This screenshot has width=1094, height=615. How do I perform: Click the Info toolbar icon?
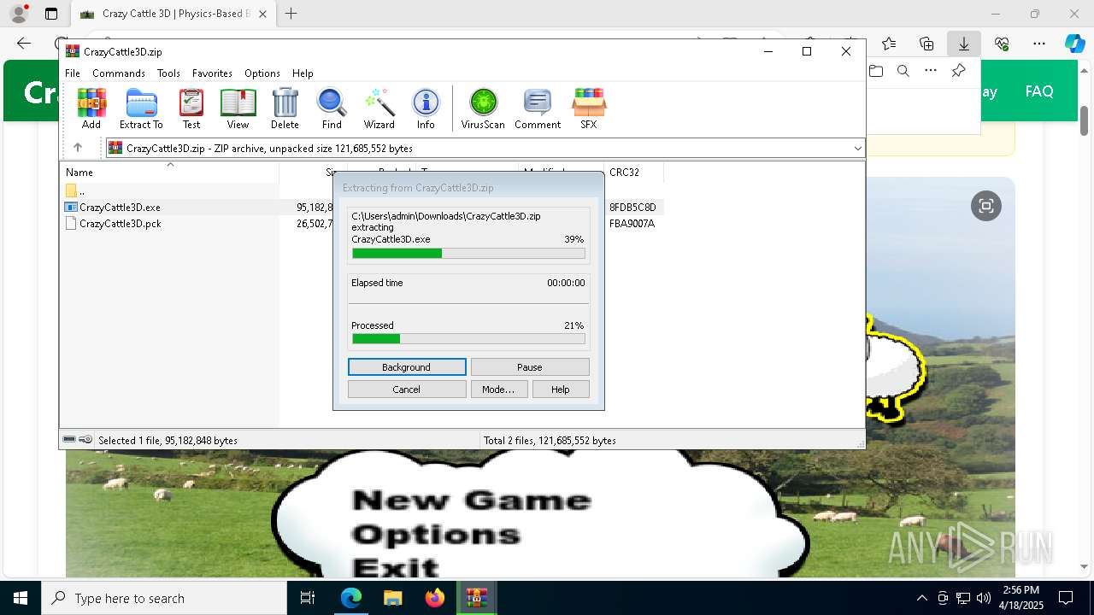click(x=426, y=108)
